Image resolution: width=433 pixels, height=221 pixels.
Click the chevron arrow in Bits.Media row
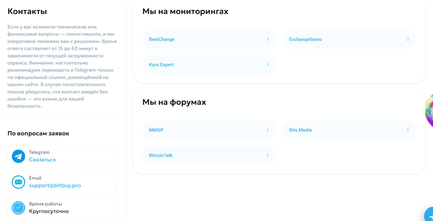pos(408,130)
